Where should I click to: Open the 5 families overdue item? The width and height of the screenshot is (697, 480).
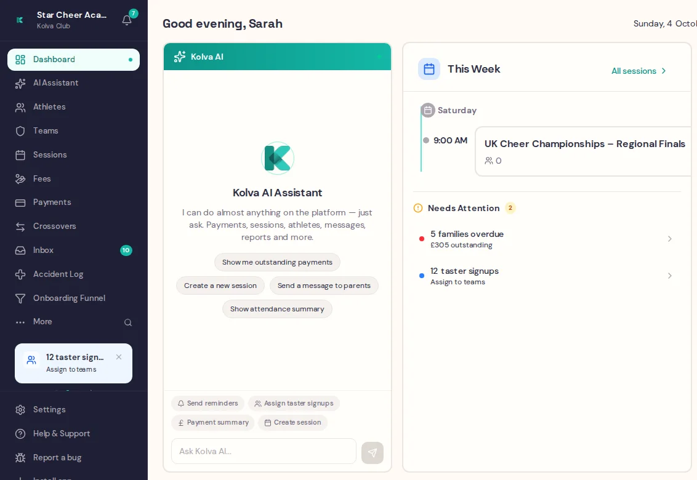click(547, 239)
